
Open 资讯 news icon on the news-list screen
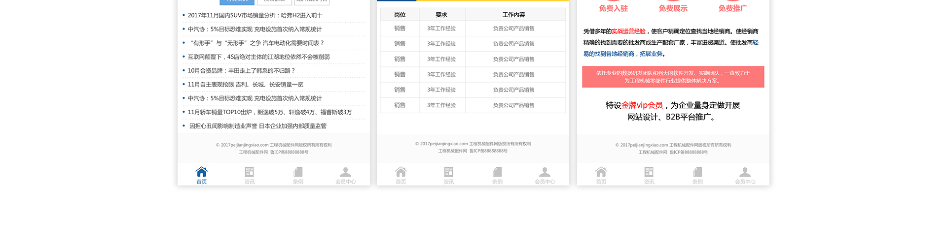pyautogui.click(x=250, y=172)
